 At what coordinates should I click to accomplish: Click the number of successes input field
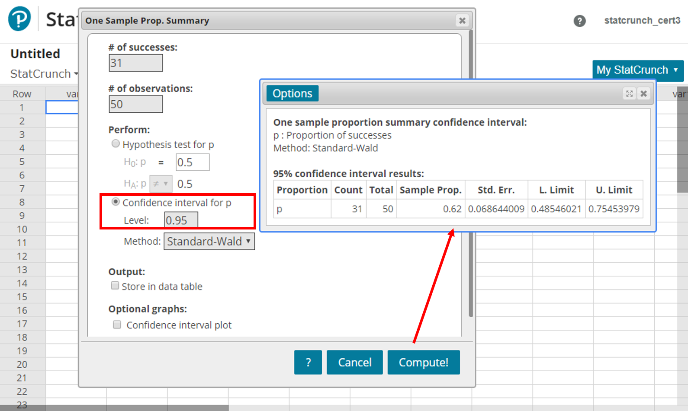[135, 63]
